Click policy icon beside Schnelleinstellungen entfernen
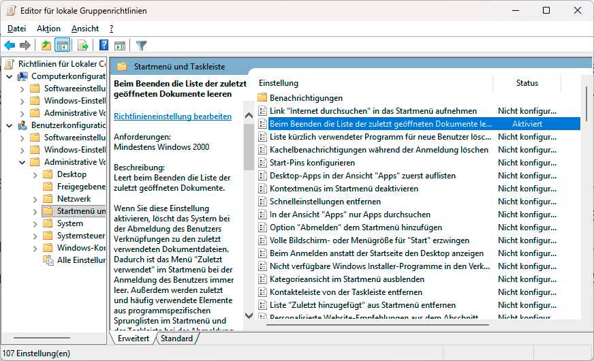The width and height of the screenshot is (594, 361). [262, 202]
